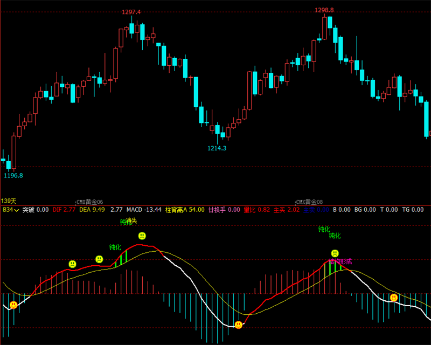Click the rightmost smiley face marker
The height and width of the screenshot is (345, 431).
click(394, 298)
